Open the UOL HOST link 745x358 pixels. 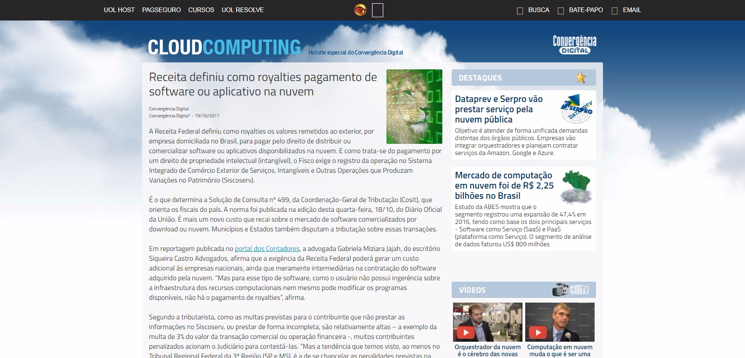(119, 10)
